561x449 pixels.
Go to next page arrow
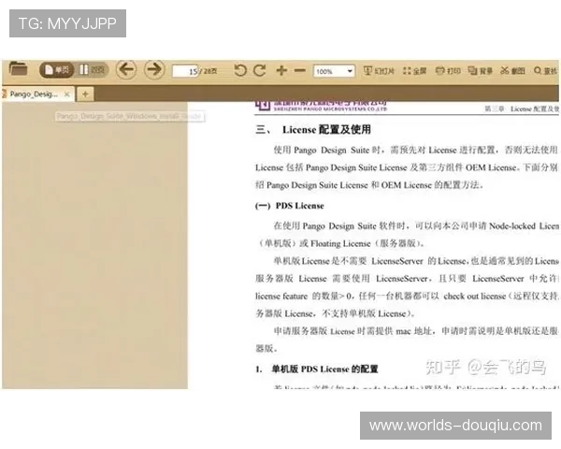[154, 70]
